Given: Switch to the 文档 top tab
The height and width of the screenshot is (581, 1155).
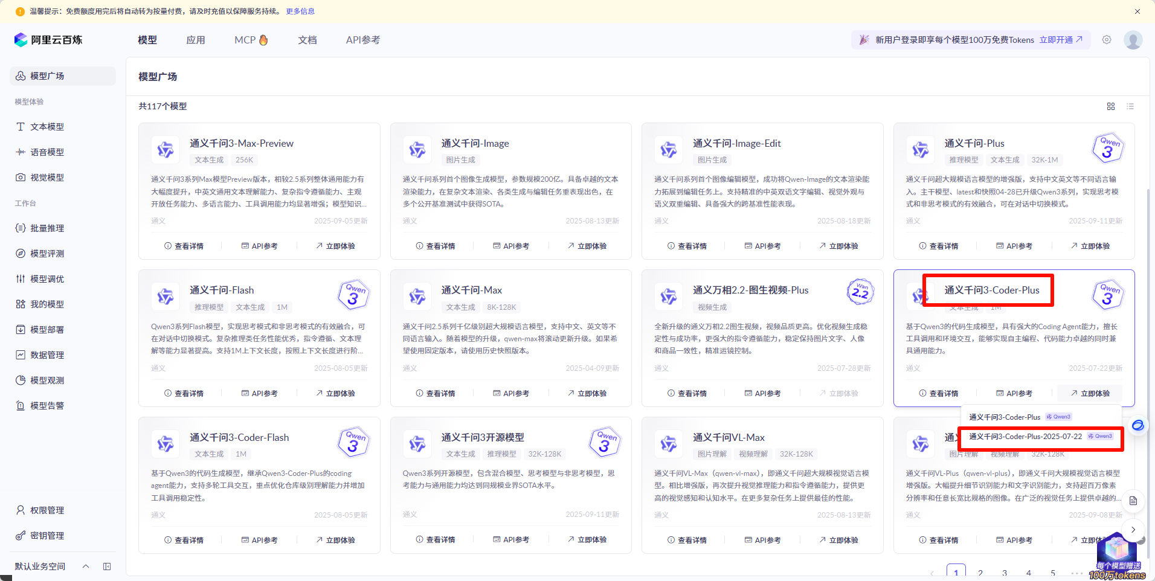Looking at the screenshot, I should coord(307,40).
